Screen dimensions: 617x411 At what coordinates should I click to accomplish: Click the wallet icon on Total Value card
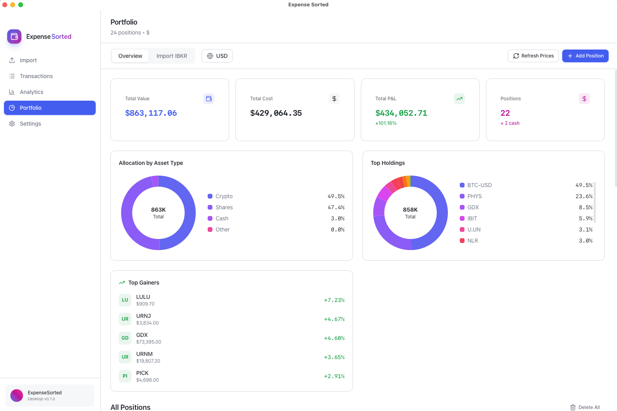(x=209, y=99)
